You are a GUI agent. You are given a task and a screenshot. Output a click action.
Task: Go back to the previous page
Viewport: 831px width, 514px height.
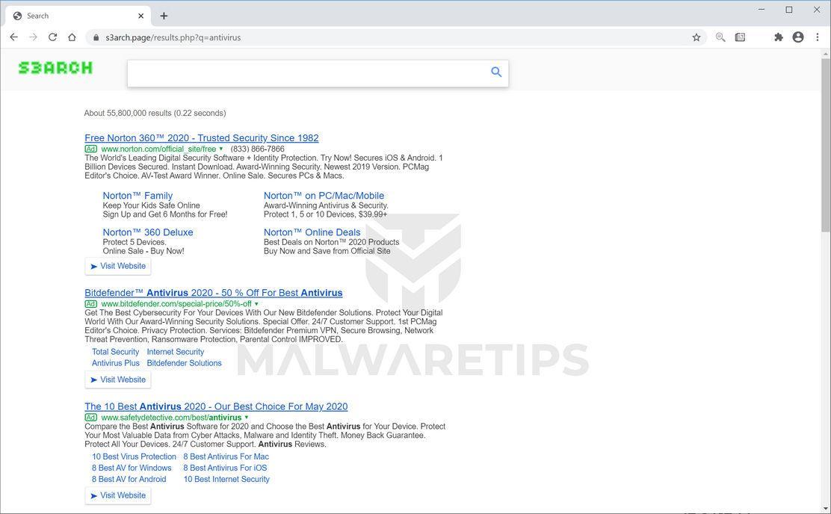click(x=13, y=37)
